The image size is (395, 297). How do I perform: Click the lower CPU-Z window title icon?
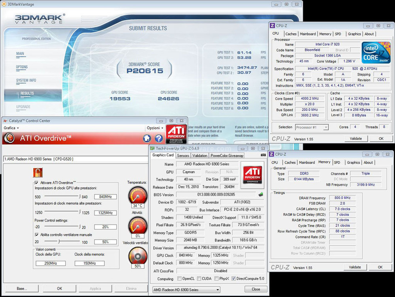(271, 154)
